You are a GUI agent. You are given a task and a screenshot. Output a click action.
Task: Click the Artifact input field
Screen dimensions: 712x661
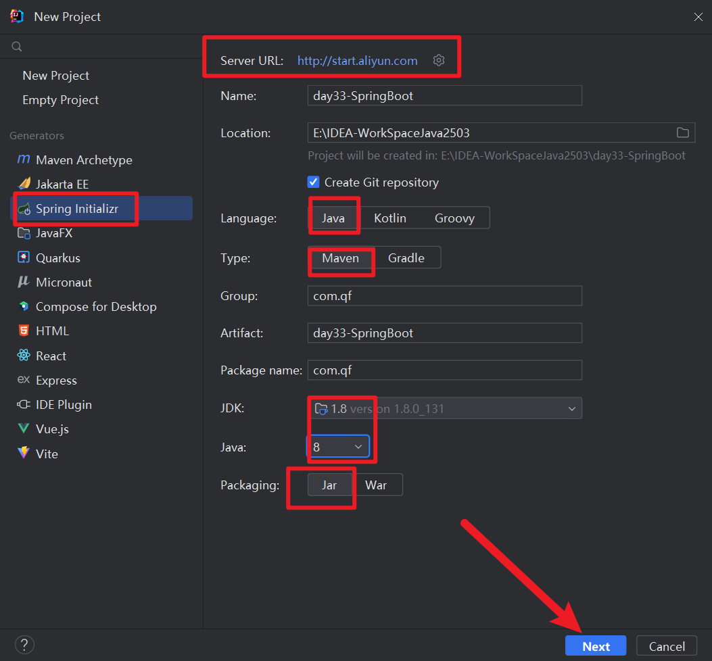[x=444, y=333]
